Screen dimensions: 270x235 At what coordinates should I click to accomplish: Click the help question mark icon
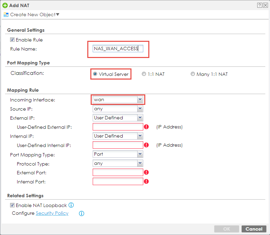click(260, 5)
